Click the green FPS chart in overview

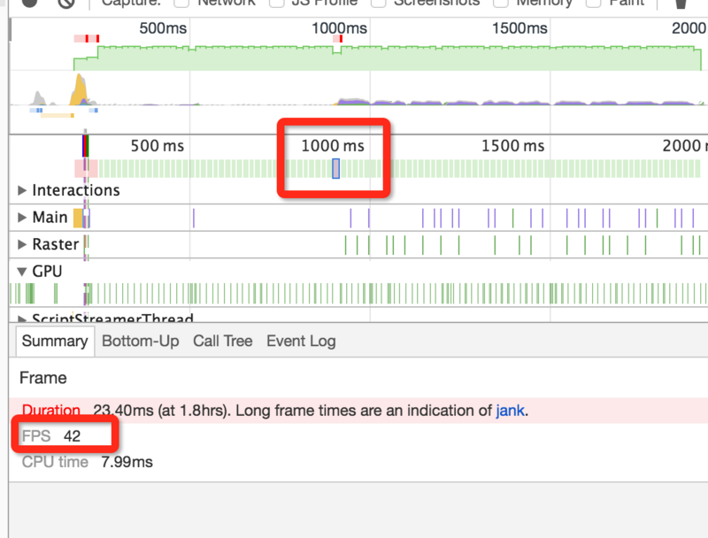tap(389, 58)
